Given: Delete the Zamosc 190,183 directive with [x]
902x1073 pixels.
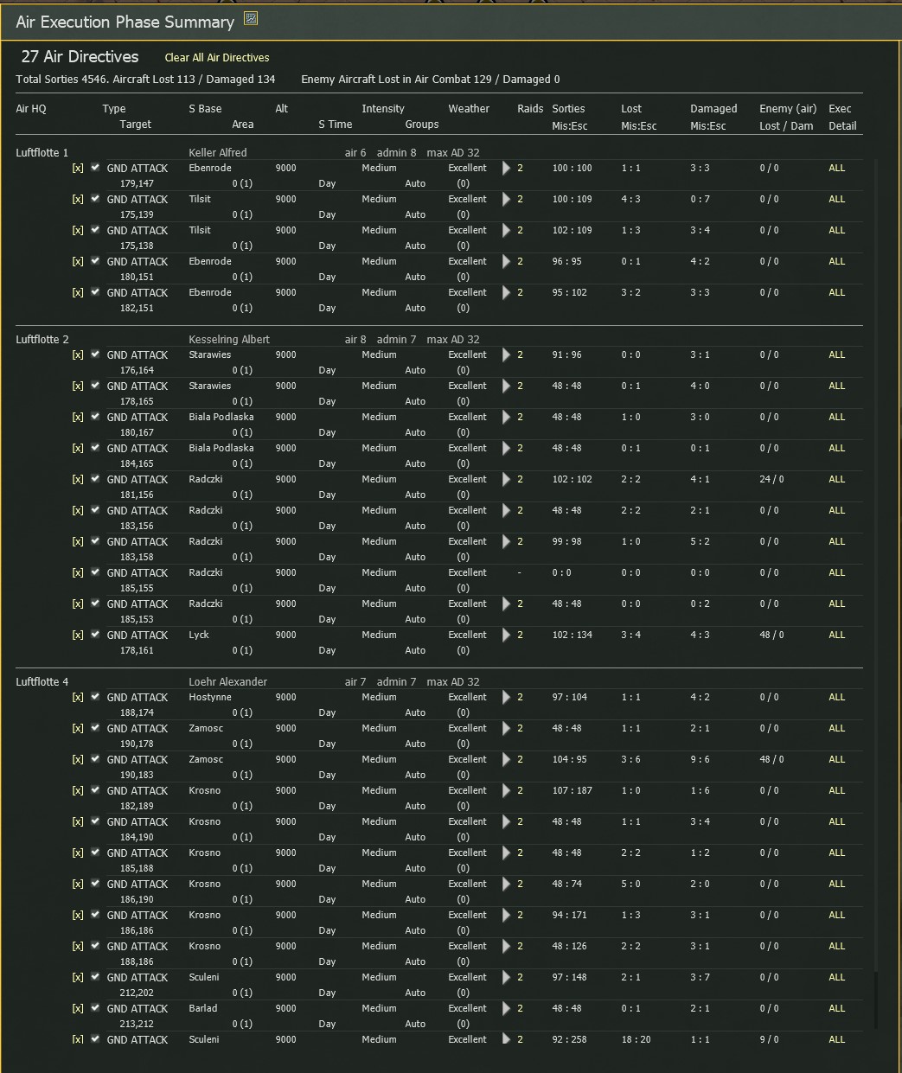Looking at the screenshot, I should tap(78, 759).
